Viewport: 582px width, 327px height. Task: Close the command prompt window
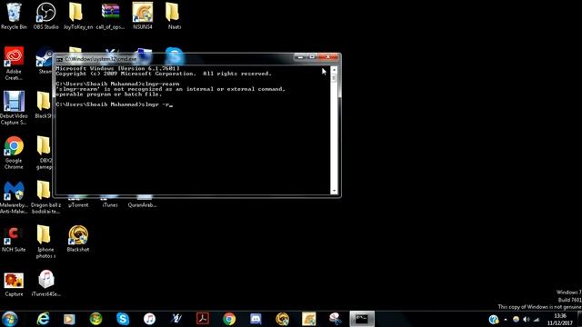(x=328, y=57)
